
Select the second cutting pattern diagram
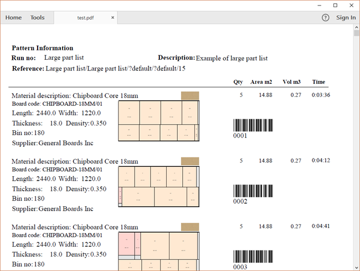pyautogui.click(x=158, y=187)
